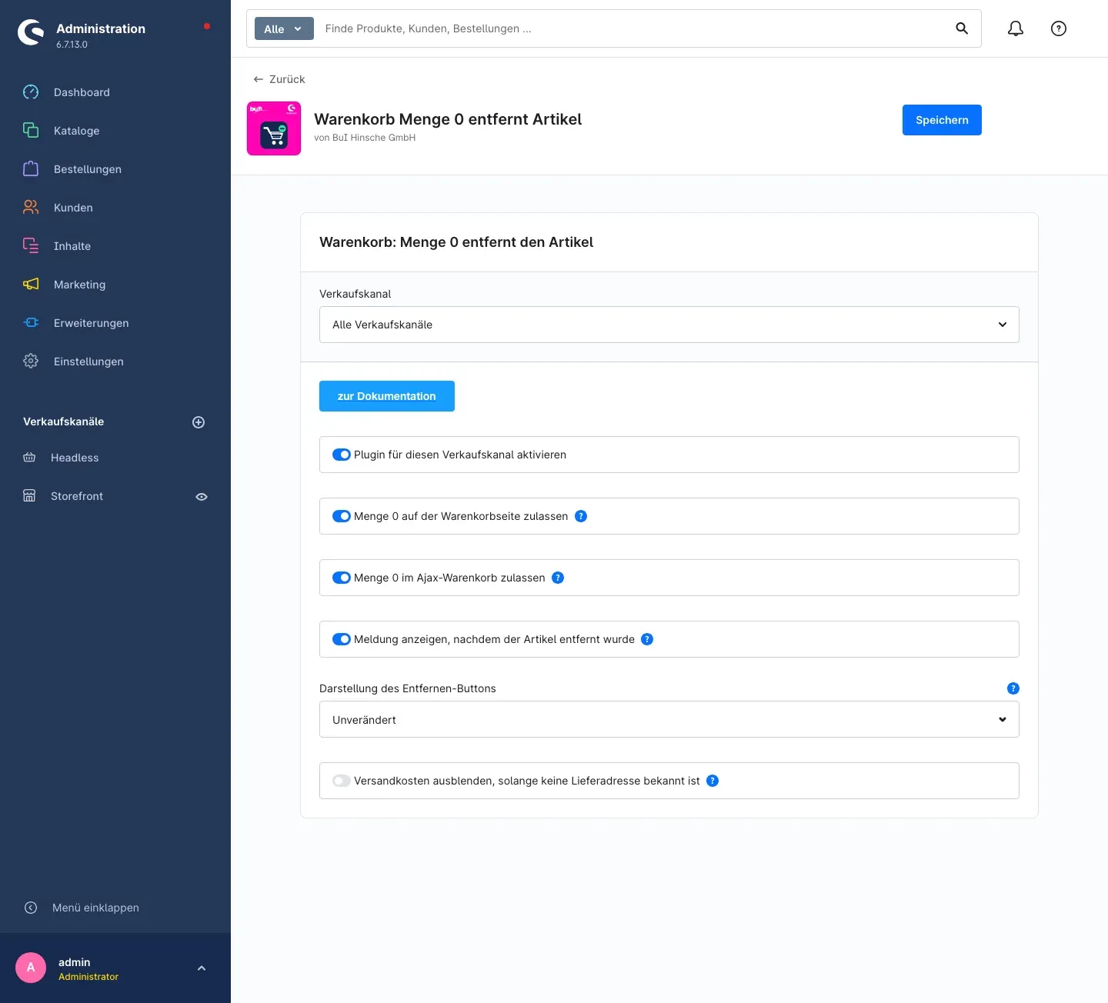Viewport: 1108px width, 1003px height.
Task: Click the card title Warenkorb: Menge 0 entfernt den Artikel
Action: point(456,242)
